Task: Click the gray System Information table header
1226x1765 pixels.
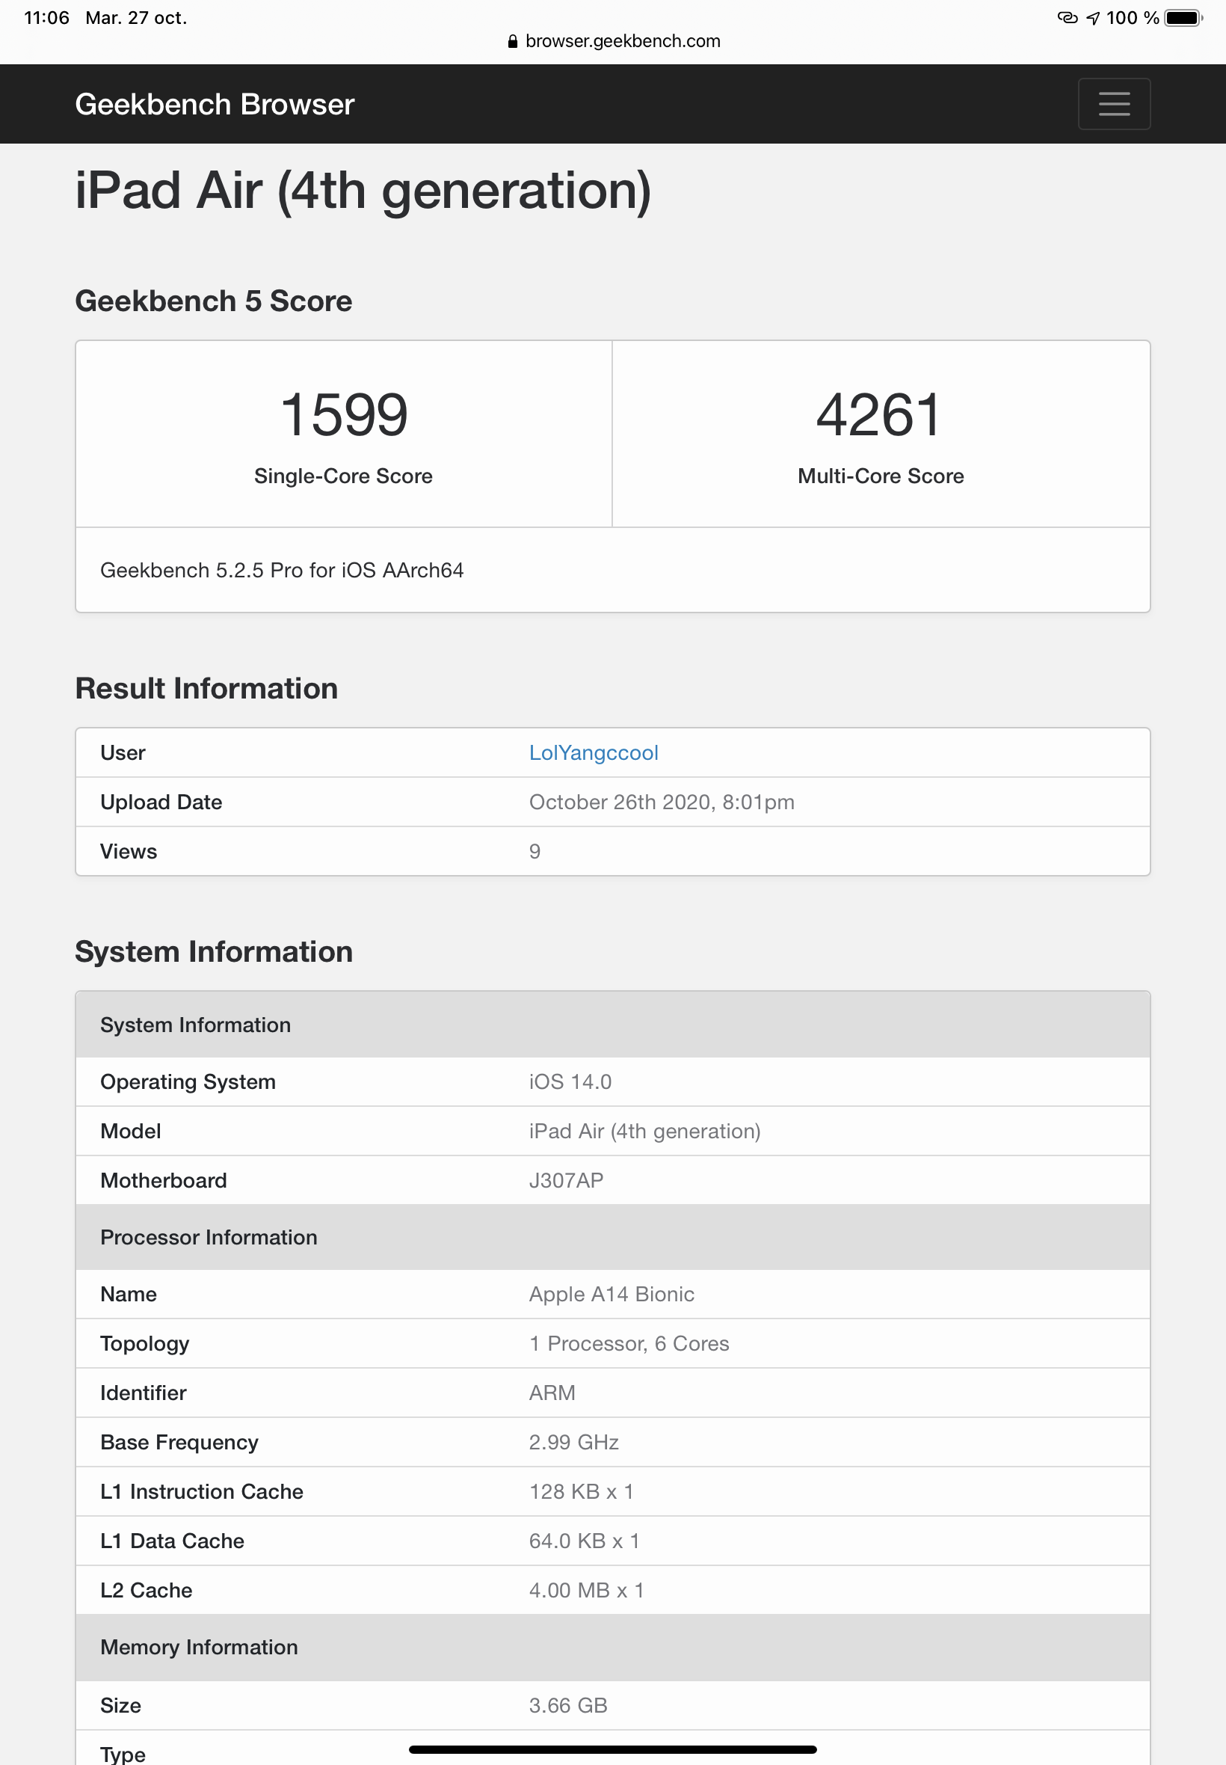Action: [612, 1025]
